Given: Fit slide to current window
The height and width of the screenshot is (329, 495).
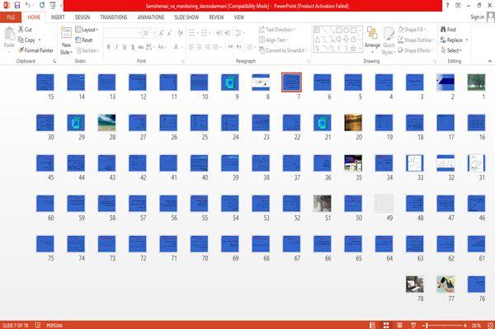Looking at the screenshot, I should coord(490,325).
